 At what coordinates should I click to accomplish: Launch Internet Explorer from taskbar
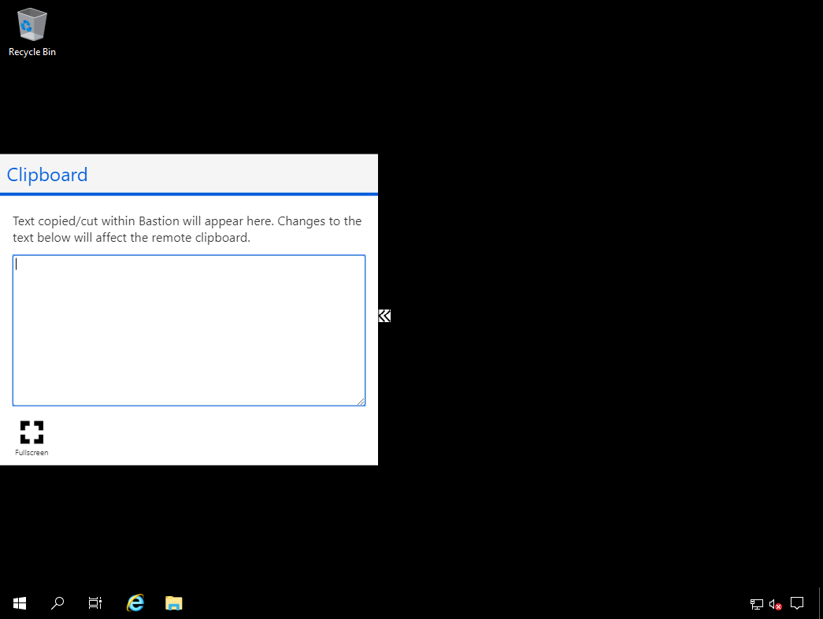[135, 603]
